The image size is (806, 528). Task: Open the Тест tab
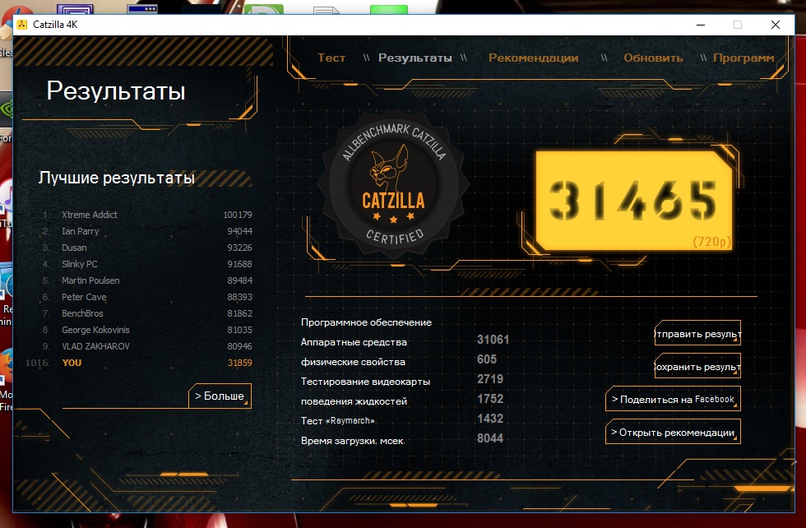(x=331, y=58)
